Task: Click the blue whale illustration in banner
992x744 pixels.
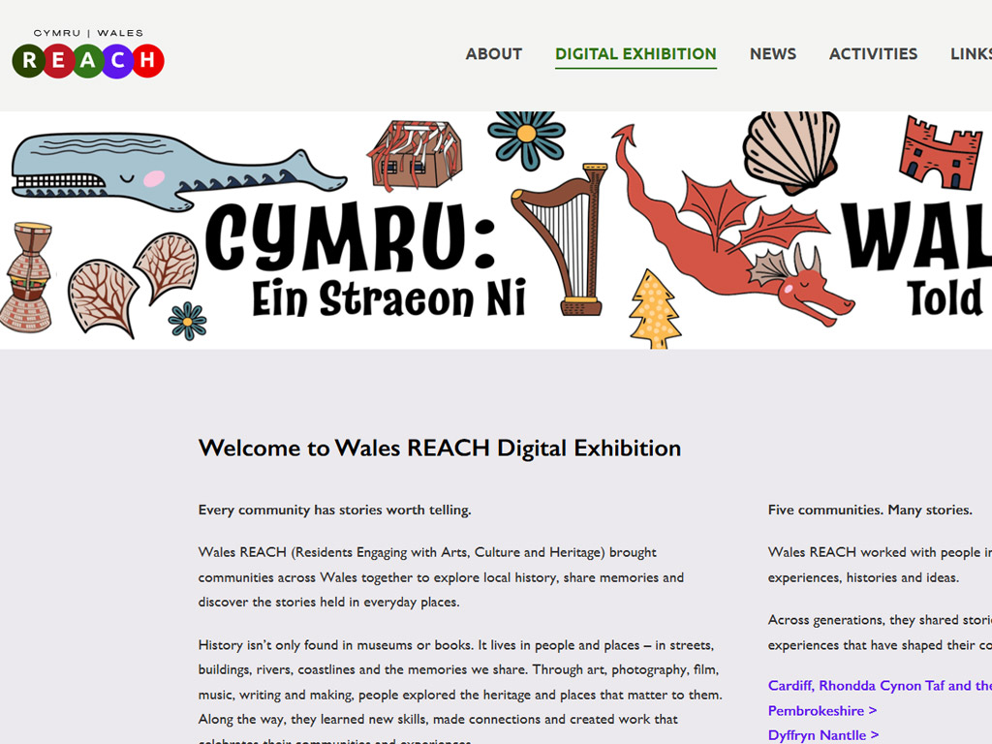Action: pyautogui.click(x=177, y=170)
